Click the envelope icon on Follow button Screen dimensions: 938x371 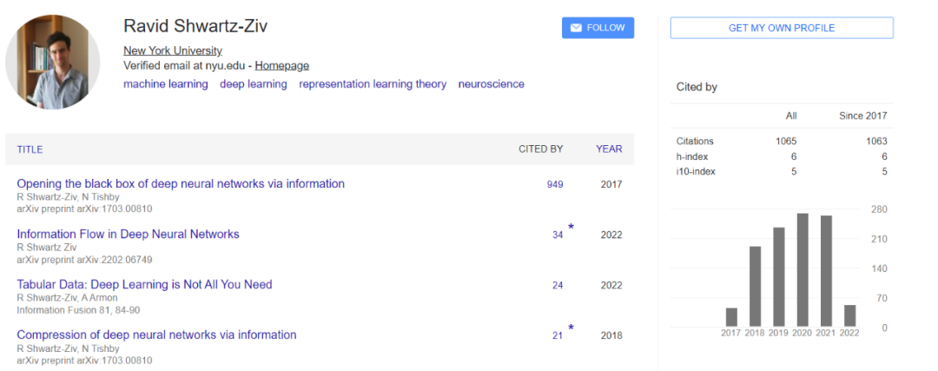[576, 28]
